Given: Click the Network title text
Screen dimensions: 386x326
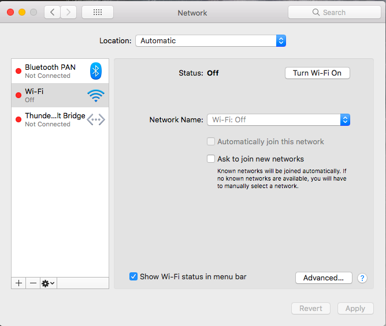Looking at the screenshot, I should 192,13.
